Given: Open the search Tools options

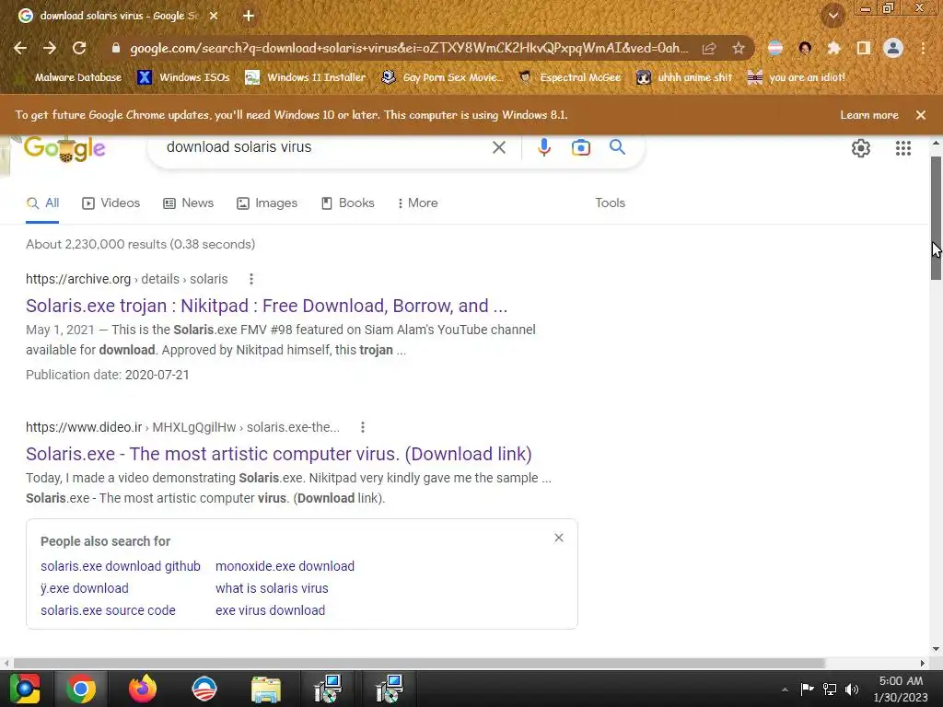Looking at the screenshot, I should click(610, 203).
